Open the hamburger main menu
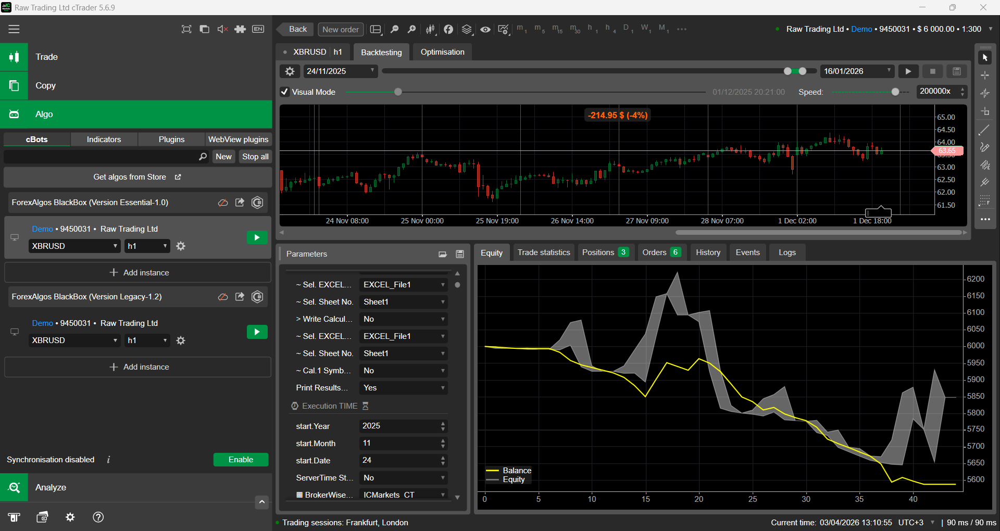The height and width of the screenshot is (531, 1000). coord(14,29)
